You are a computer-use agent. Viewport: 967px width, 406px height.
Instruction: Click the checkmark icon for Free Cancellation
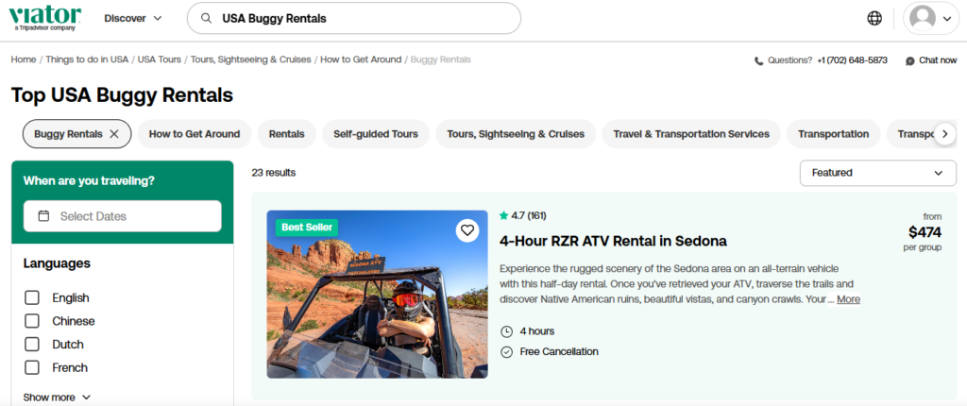[506, 351]
